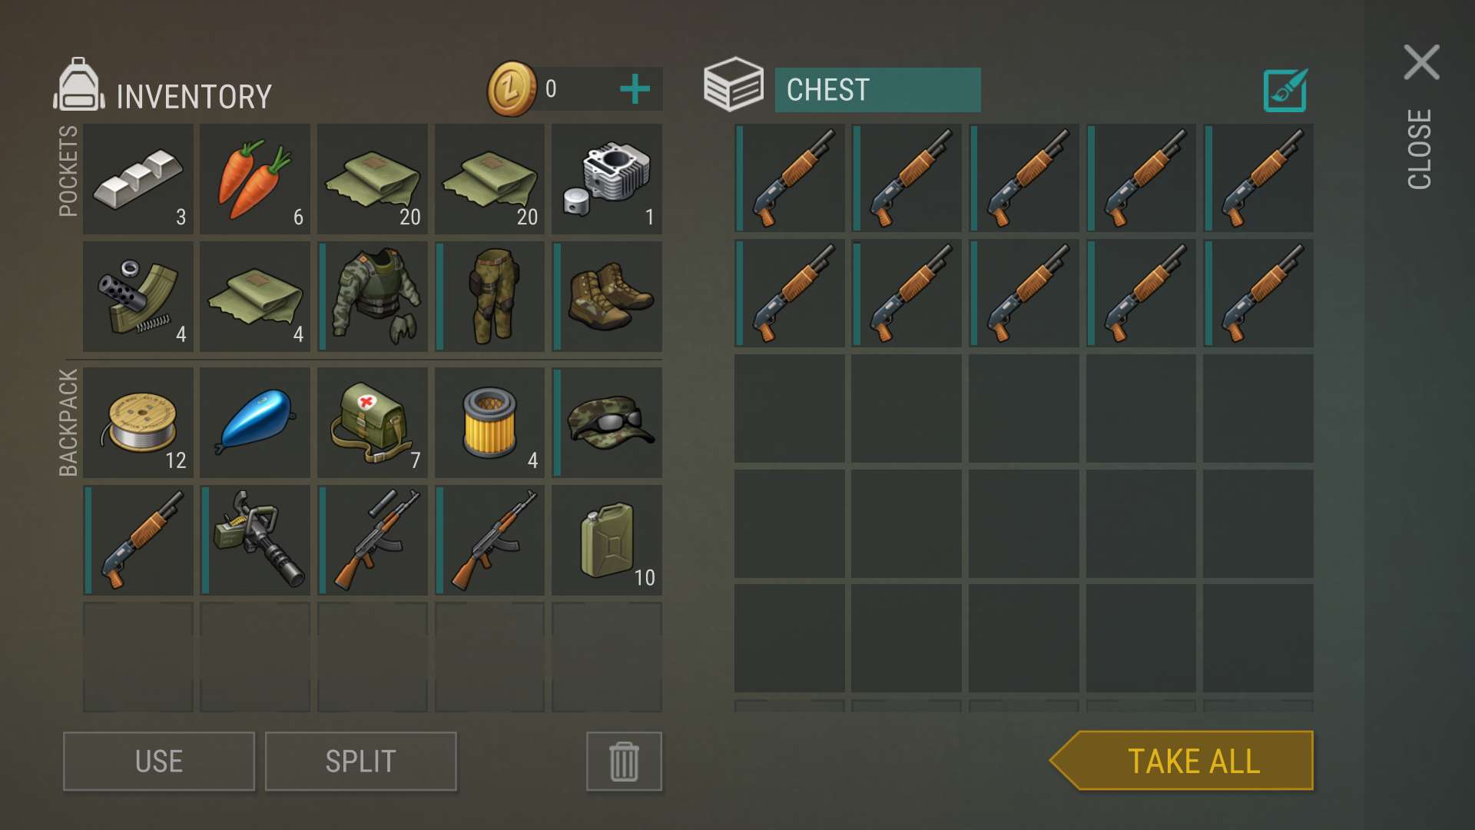Select the yellow air filter item
Screen dimensions: 1475x830
click(x=489, y=423)
